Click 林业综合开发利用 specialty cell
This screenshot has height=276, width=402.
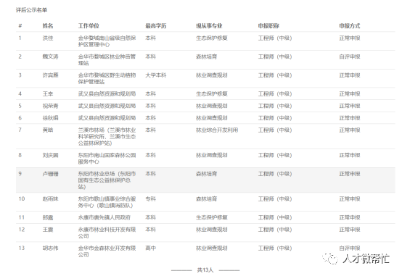coord(217,130)
